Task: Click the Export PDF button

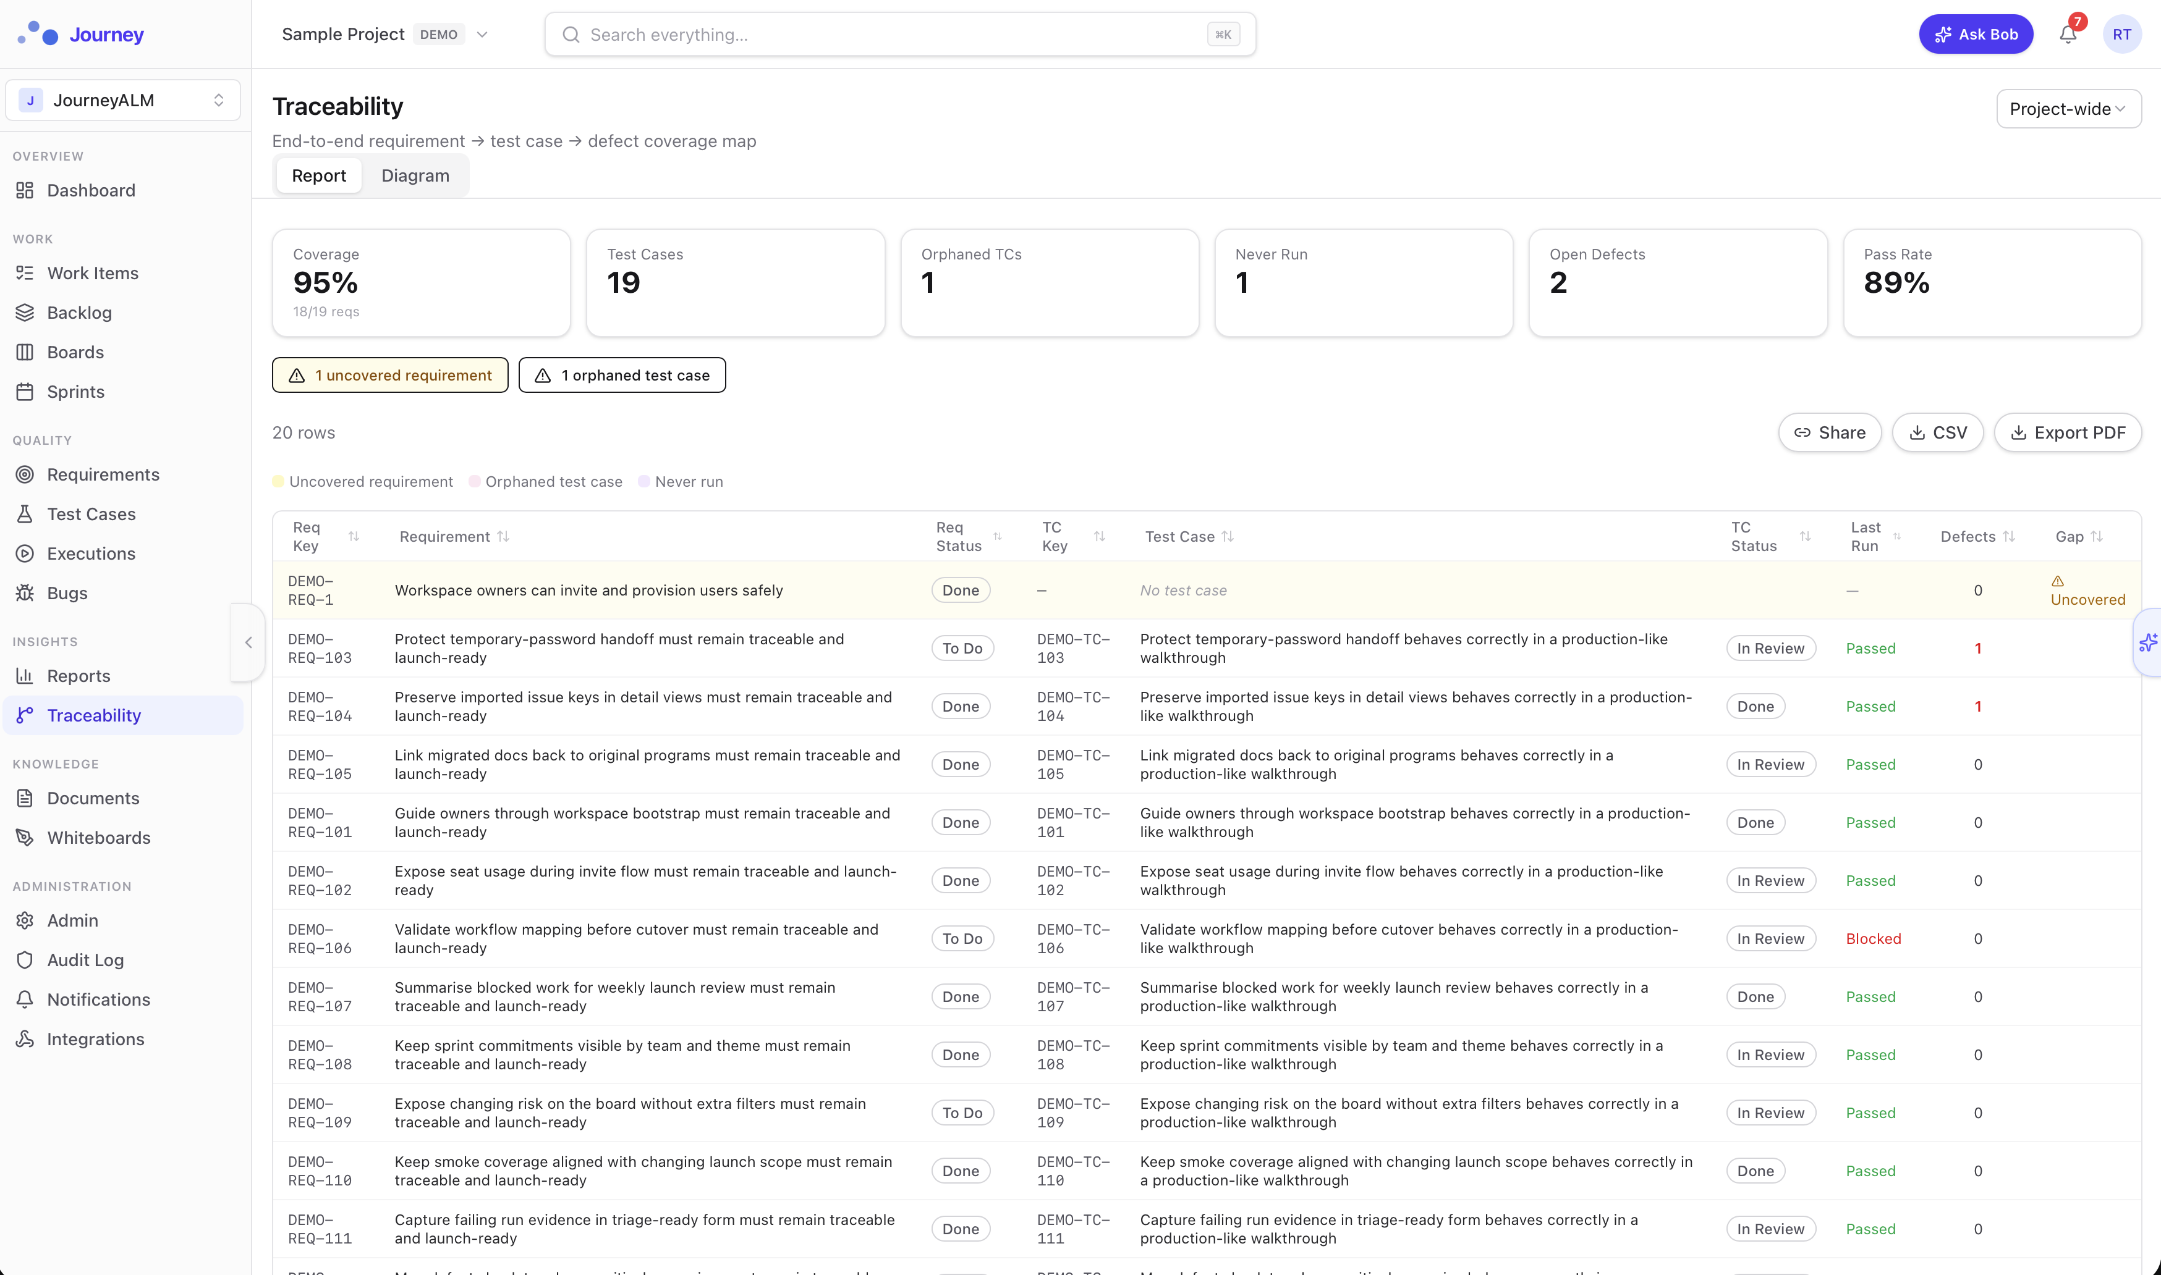Action: 2067,432
